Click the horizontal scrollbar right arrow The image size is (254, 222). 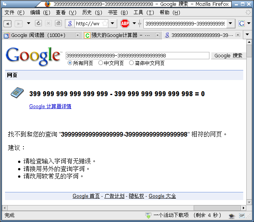click(x=244, y=208)
